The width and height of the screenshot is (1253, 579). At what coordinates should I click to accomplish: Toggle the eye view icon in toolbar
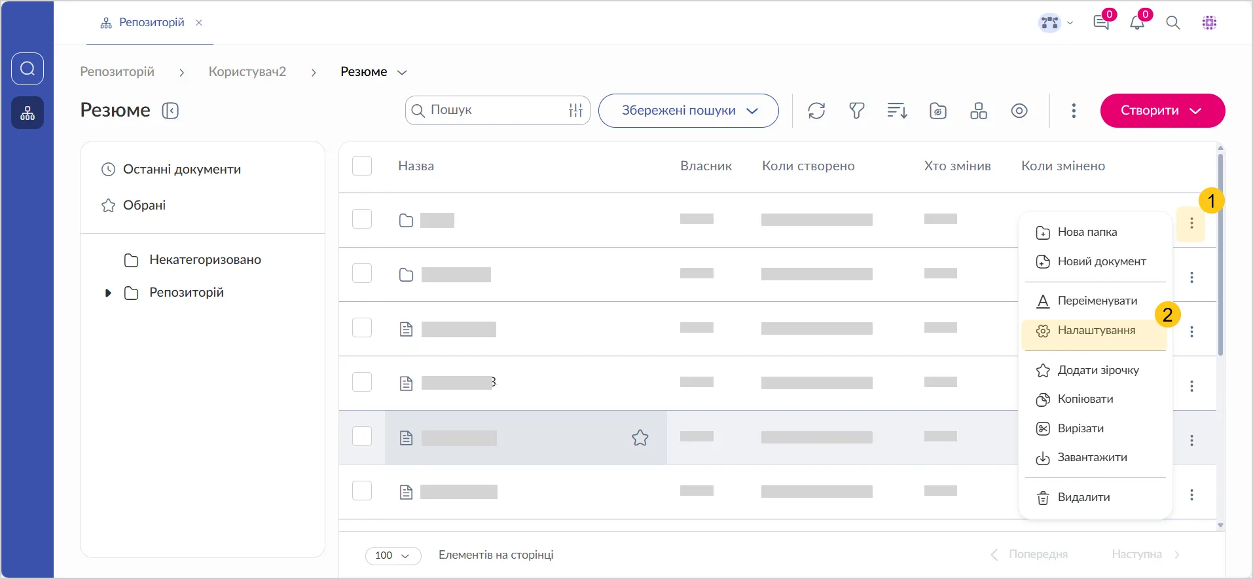1019,111
